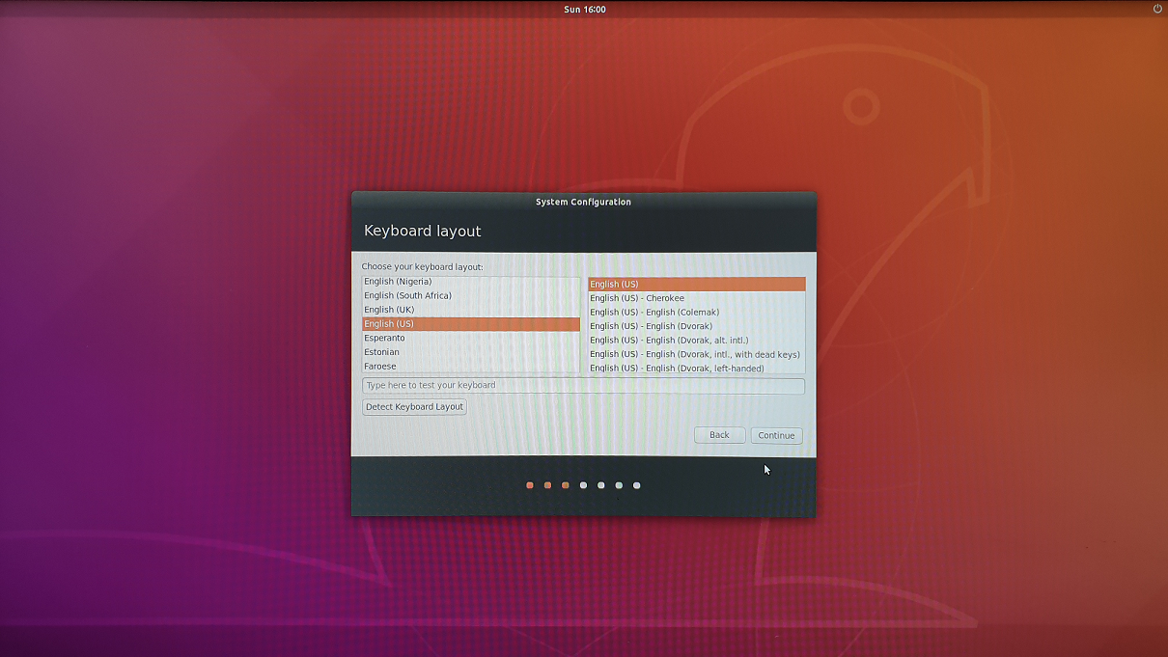This screenshot has height=657, width=1168.
Task: Select English (US) in the language list
Action: click(471, 324)
